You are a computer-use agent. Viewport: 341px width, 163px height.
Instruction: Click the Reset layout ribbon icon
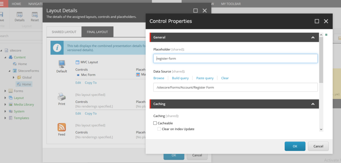tap(35, 15)
